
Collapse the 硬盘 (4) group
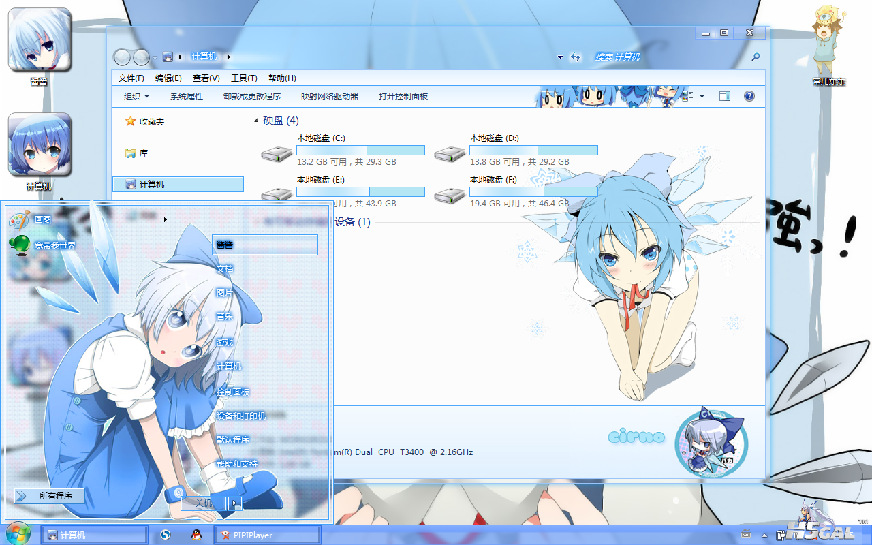pos(256,121)
